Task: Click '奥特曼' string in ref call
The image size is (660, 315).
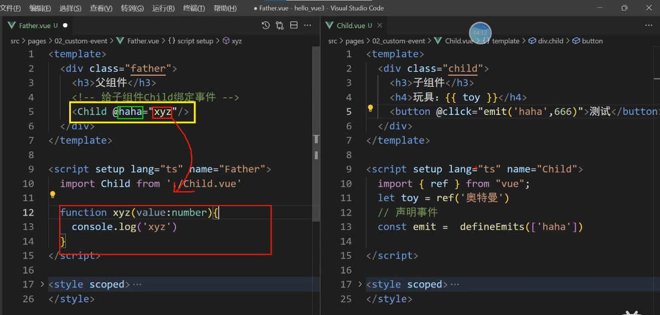Action: 483,198
